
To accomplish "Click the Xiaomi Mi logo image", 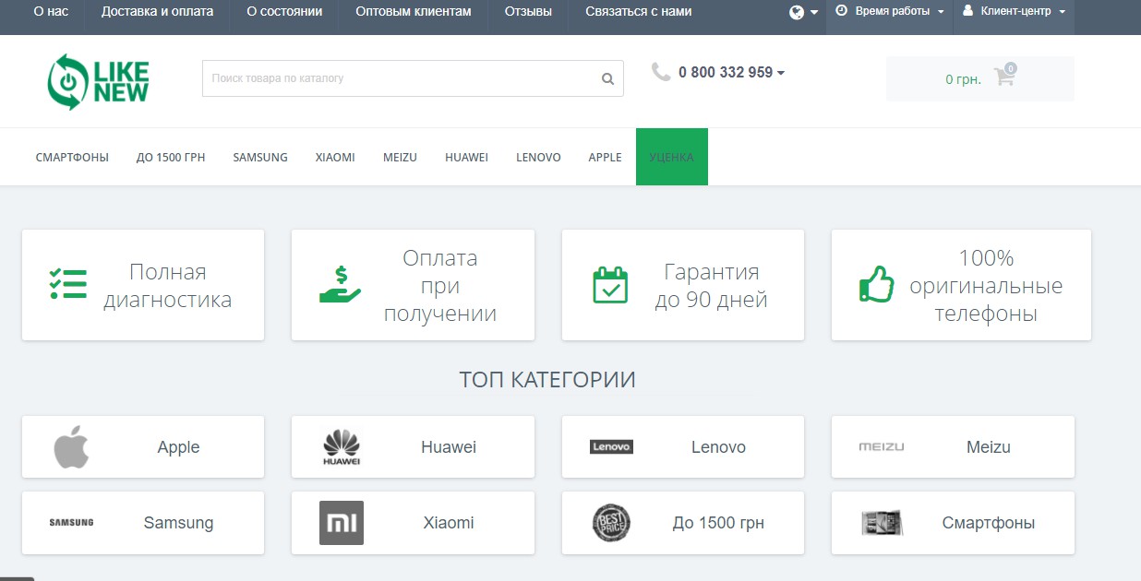I will coord(342,523).
